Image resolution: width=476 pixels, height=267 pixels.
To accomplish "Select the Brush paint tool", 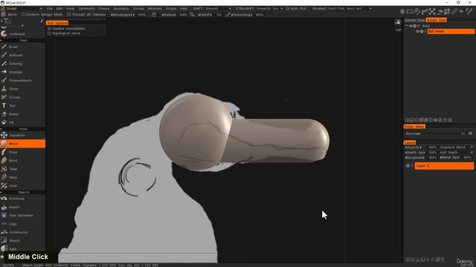I will coord(23,47).
